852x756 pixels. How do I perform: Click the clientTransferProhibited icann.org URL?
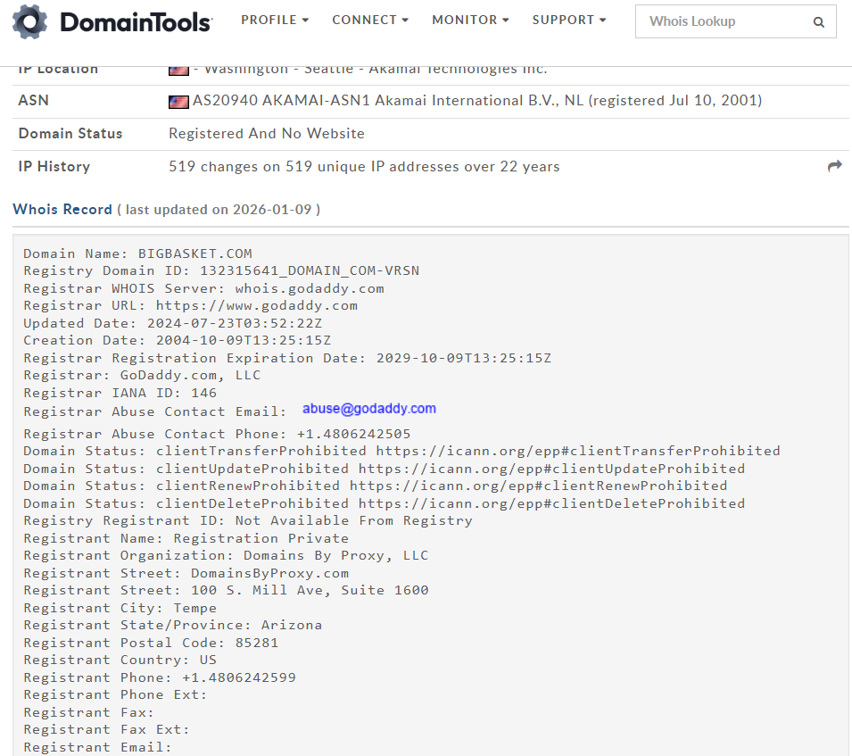(577, 451)
